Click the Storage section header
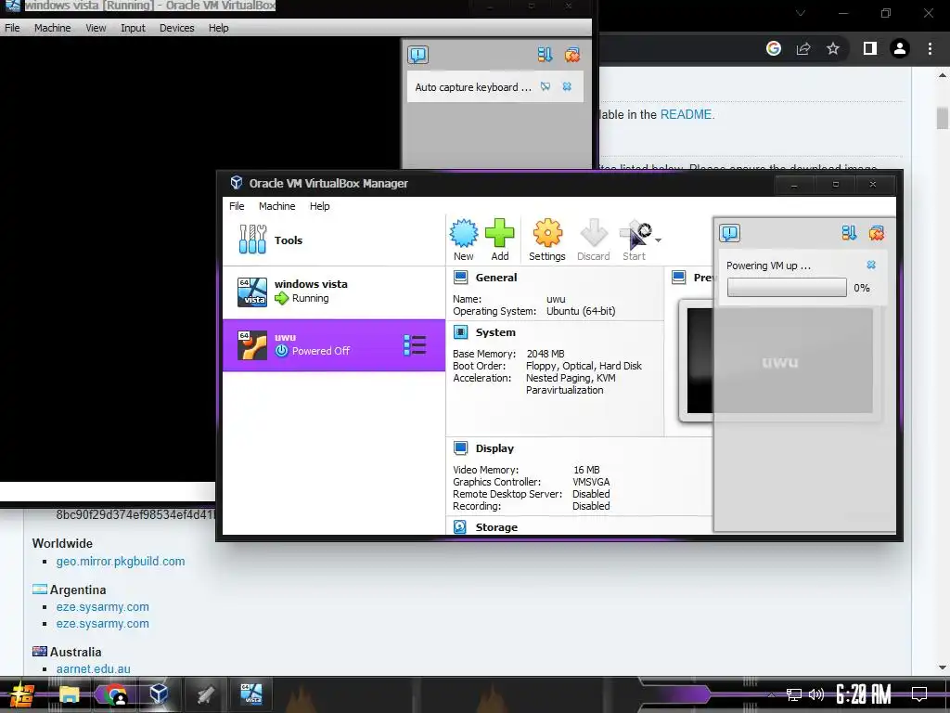This screenshot has width=950, height=713. (496, 527)
